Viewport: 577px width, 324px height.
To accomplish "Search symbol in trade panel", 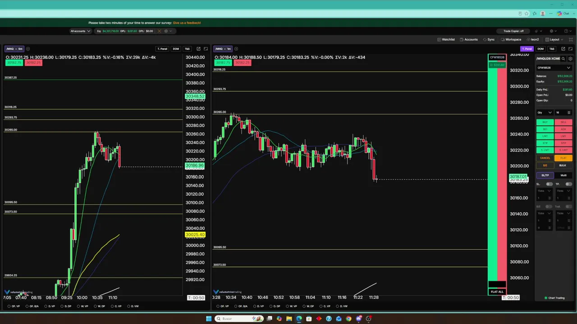I will click(563, 58).
